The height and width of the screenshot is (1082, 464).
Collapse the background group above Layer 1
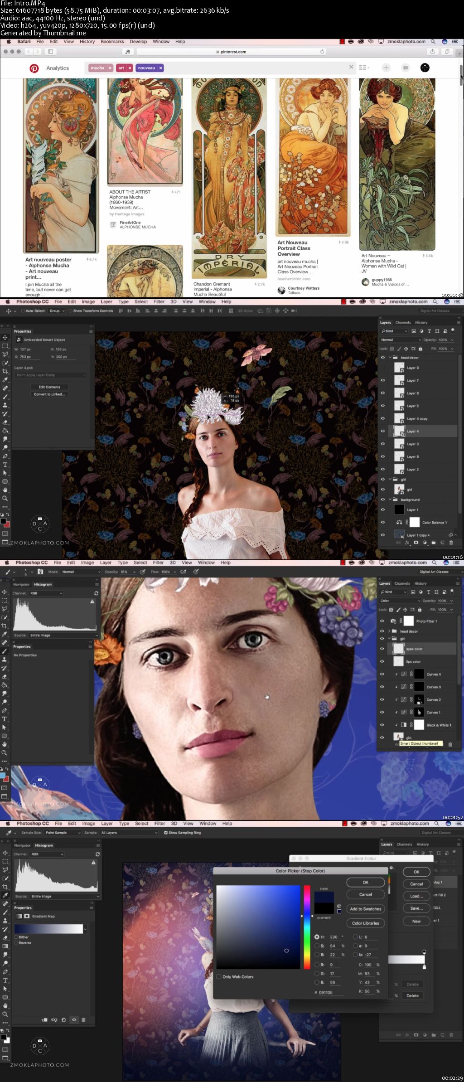coord(390,500)
